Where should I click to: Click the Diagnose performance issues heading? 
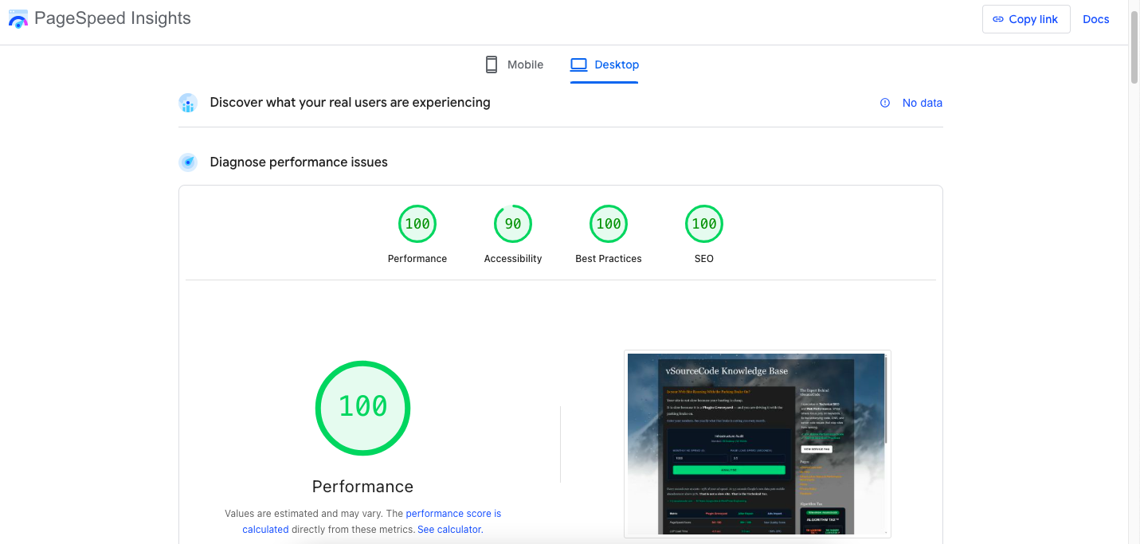pos(299,162)
